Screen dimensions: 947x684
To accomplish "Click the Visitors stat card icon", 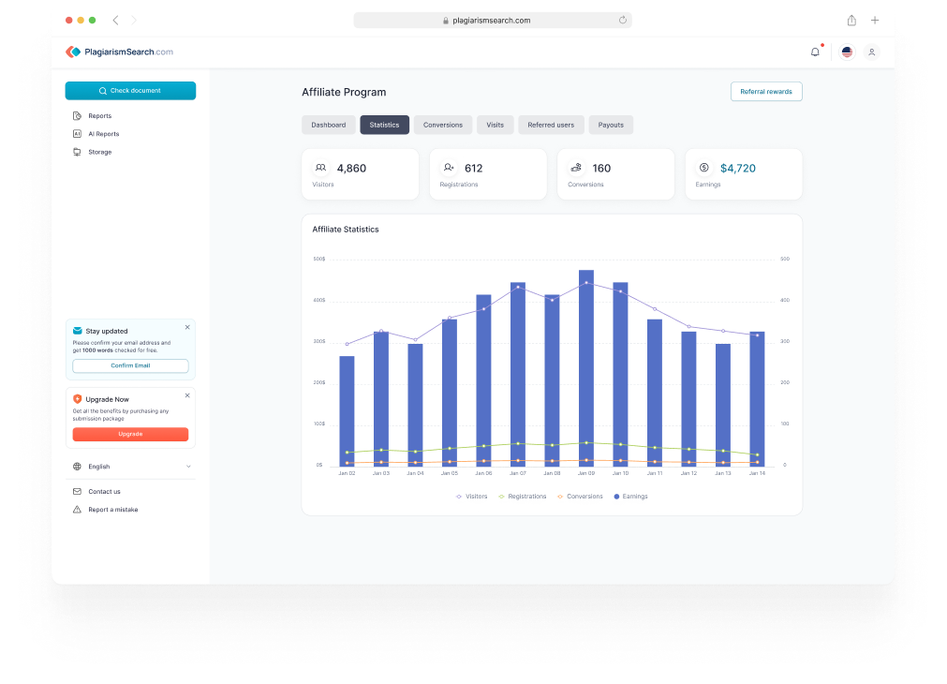I will [319, 167].
